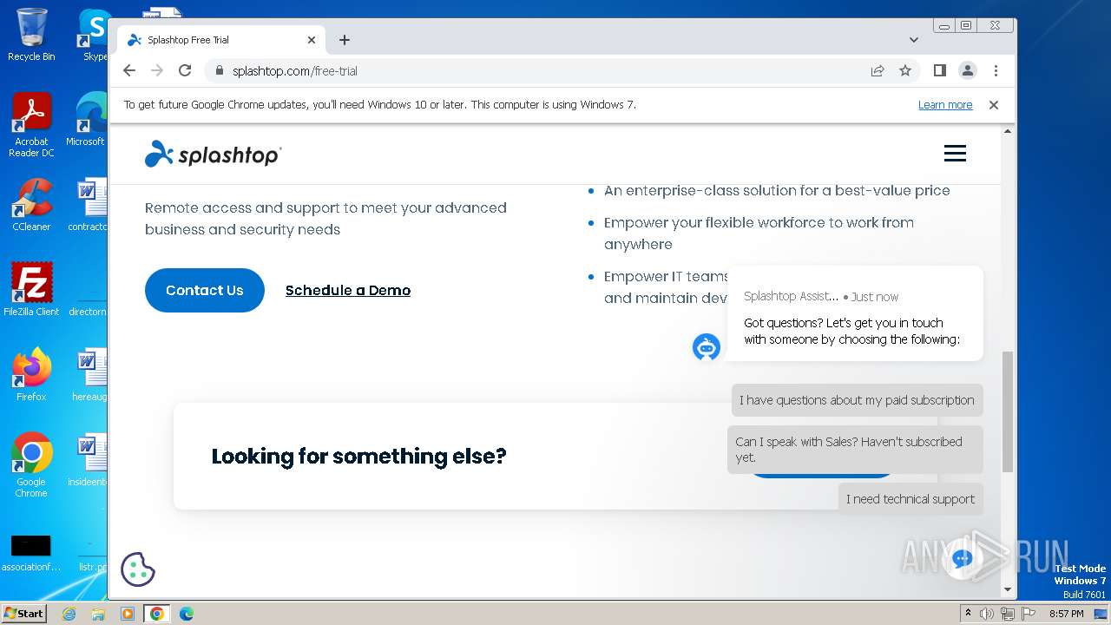
Task: Click the address bar URL
Action: [x=295, y=71]
